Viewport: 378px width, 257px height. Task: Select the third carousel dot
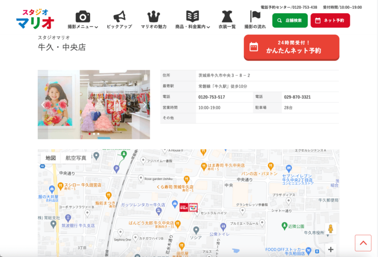(98, 134)
